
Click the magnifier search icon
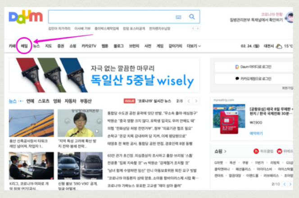coord(192,17)
